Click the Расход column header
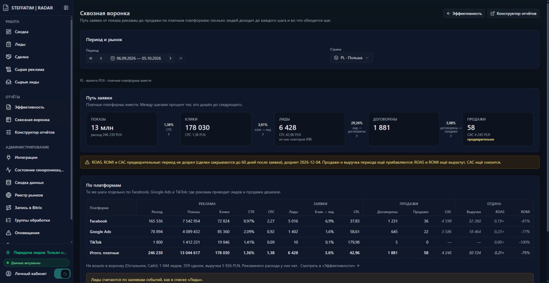Viewport: 549px width, 283px height. click(157, 212)
